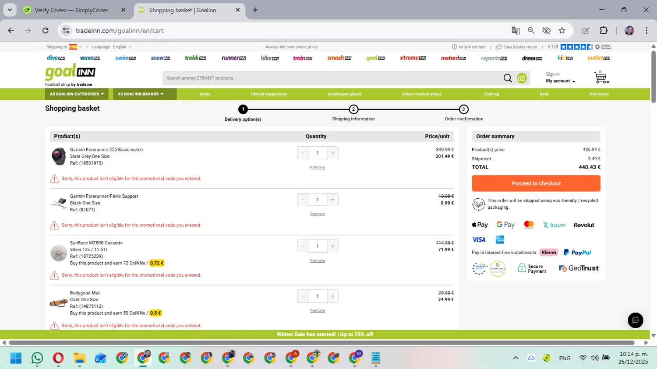Increase Garmin Forerunner/Fénix Support quantity
The height and width of the screenshot is (369, 657).
(332, 200)
